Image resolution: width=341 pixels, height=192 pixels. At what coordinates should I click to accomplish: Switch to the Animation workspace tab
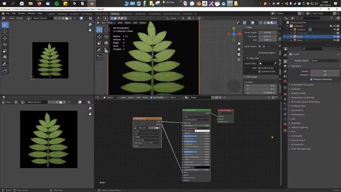(127, 14)
